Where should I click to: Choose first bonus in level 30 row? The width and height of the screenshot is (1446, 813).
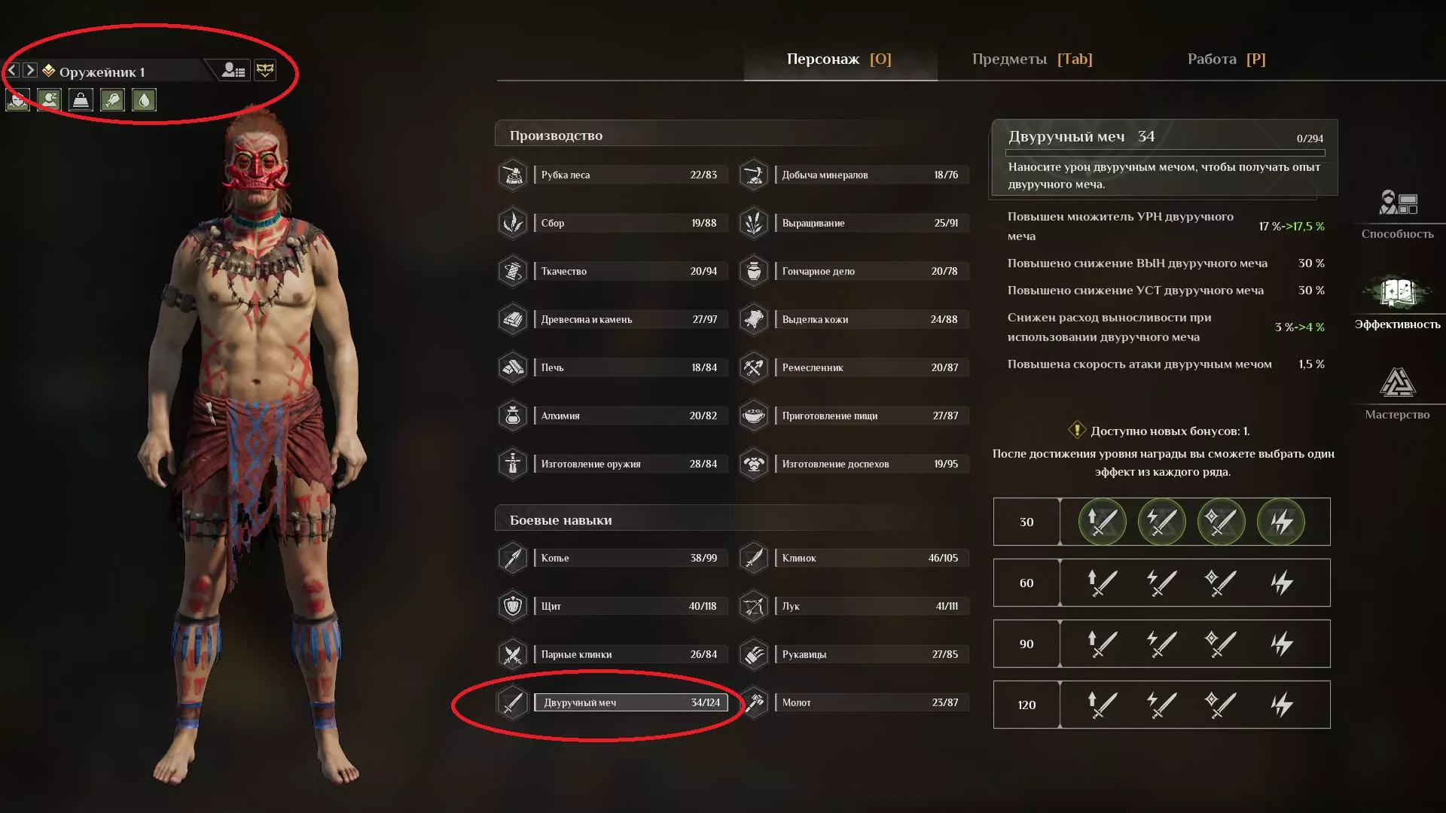tap(1102, 522)
